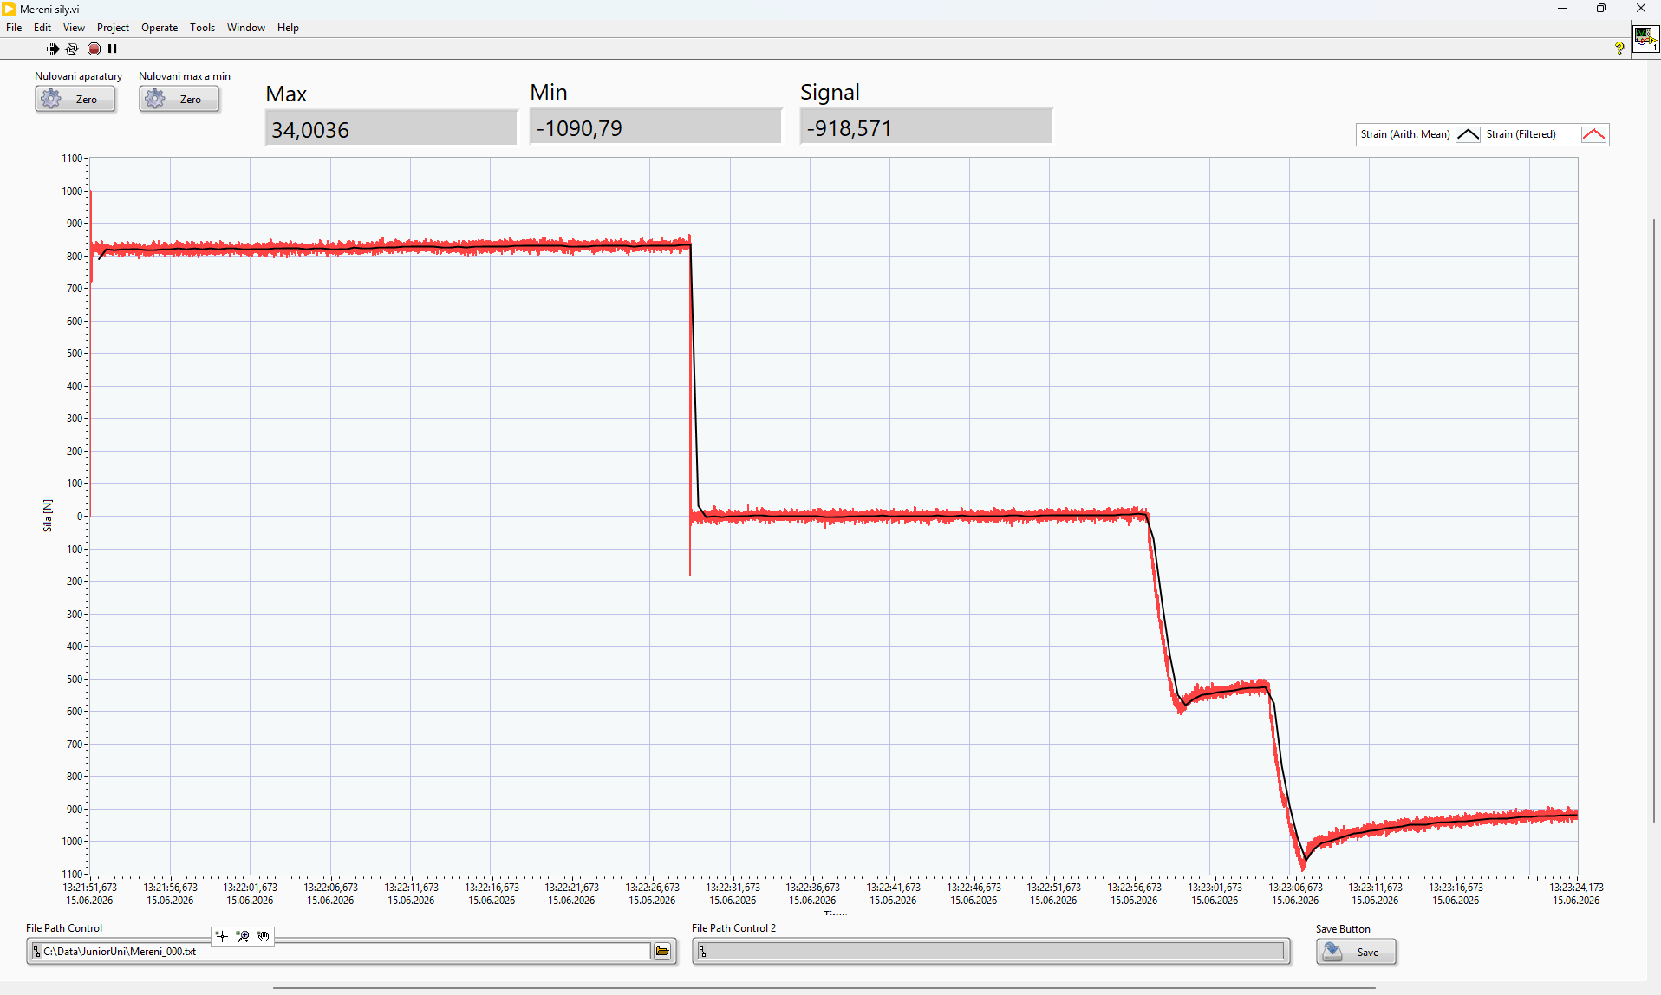The height and width of the screenshot is (995, 1661).
Task: Open the Window menu
Action: pyautogui.click(x=246, y=28)
